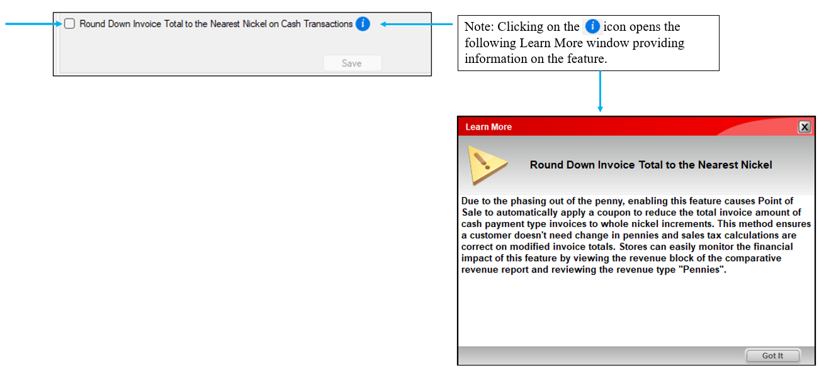The image size is (819, 368).
Task: Click the downward arrow above Learn More window
Action: pyautogui.click(x=600, y=91)
